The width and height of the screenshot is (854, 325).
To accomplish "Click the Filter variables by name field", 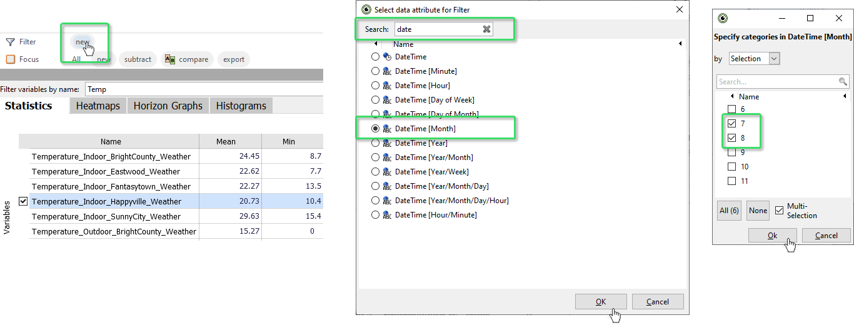I will [204, 89].
